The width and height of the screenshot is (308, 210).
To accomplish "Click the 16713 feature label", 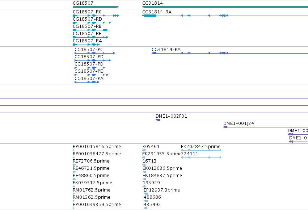I will [x=149, y=161].
